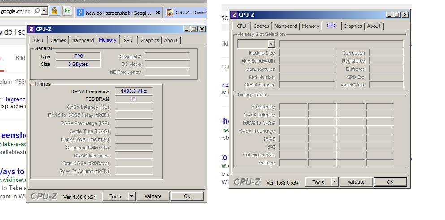
Task: Minimize the left CPU-Z window
Action: [186, 29]
